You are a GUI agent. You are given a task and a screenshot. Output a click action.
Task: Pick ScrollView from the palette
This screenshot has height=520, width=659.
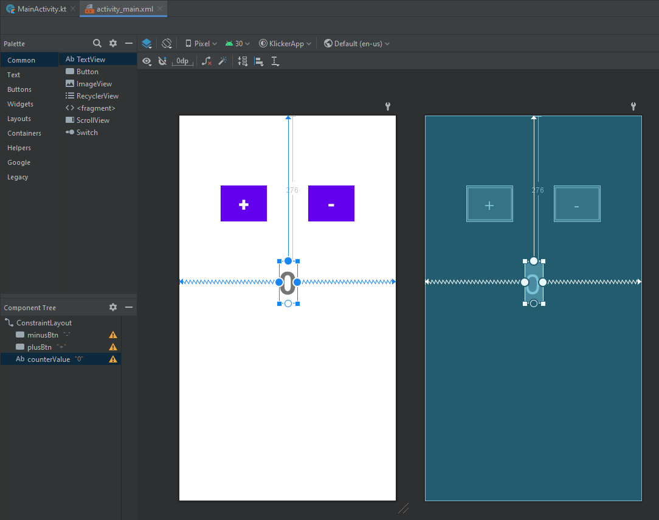(97, 120)
